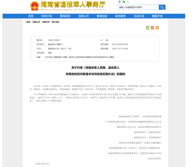The width and height of the screenshot is (193, 167).
Task: Click the orange star favorite icon
Action: click(x=157, y=28)
